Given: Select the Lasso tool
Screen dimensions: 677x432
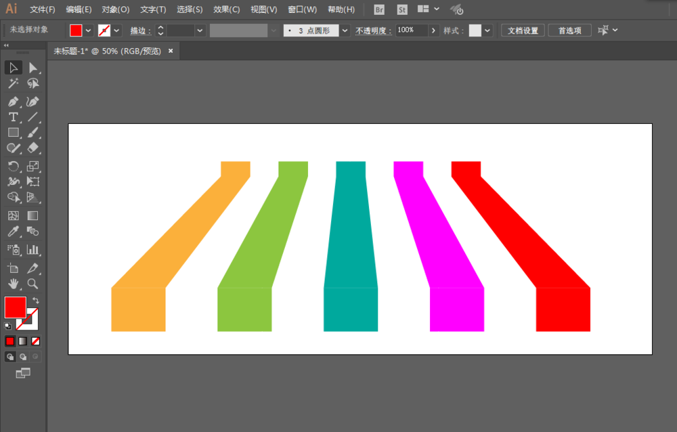Looking at the screenshot, I should coord(32,83).
